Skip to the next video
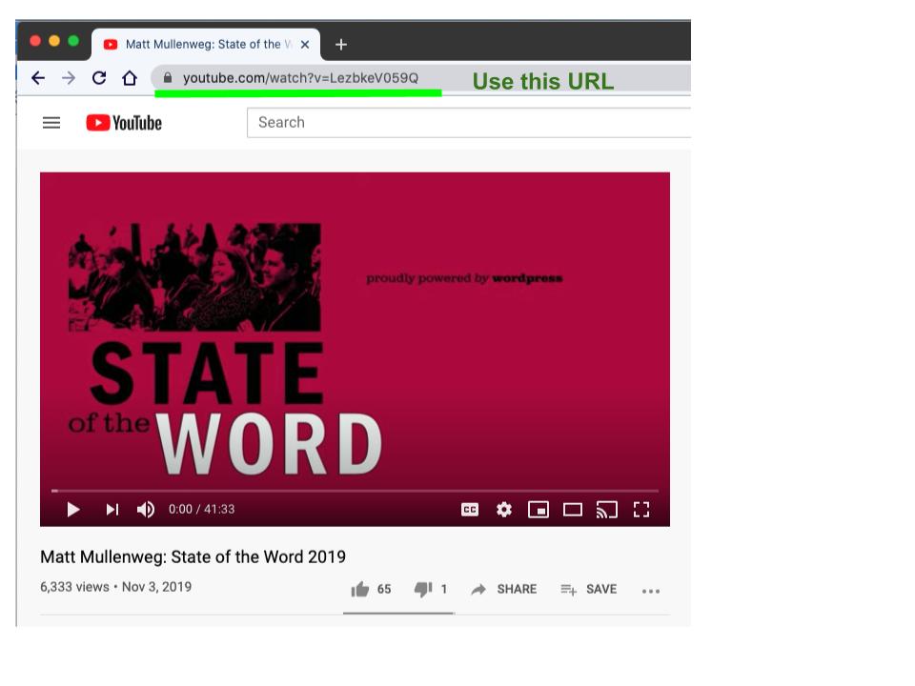Screen dimensions: 915x686 pyautogui.click(x=112, y=510)
